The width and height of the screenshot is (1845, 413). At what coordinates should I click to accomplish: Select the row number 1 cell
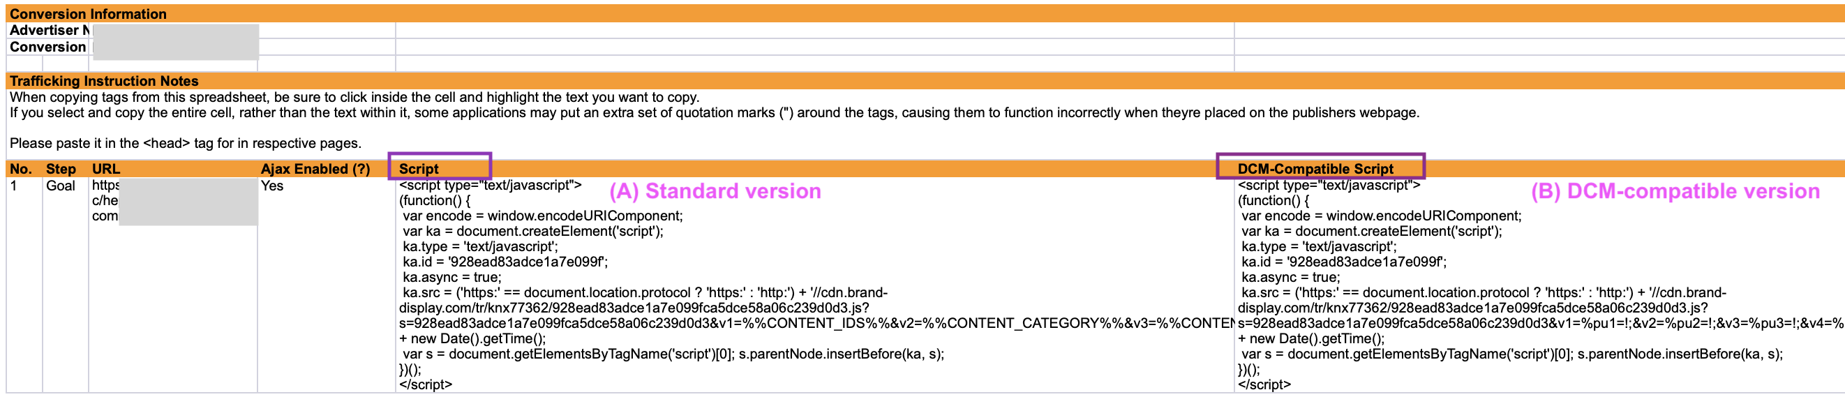(x=14, y=186)
